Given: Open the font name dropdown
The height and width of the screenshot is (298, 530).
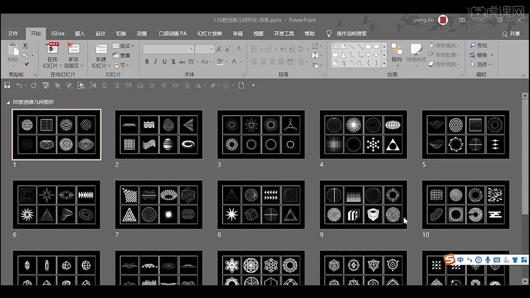Looking at the screenshot, I should click(x=191, y=49).
